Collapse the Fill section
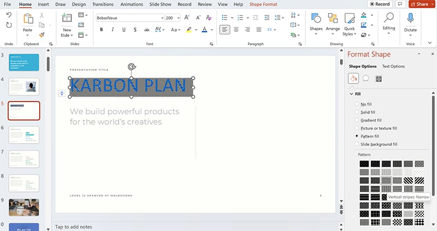 pos(352,94)
